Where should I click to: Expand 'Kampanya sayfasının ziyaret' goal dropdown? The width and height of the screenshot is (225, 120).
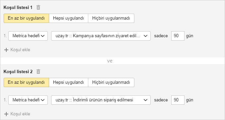pyautogui.click(x=101, y=36)
